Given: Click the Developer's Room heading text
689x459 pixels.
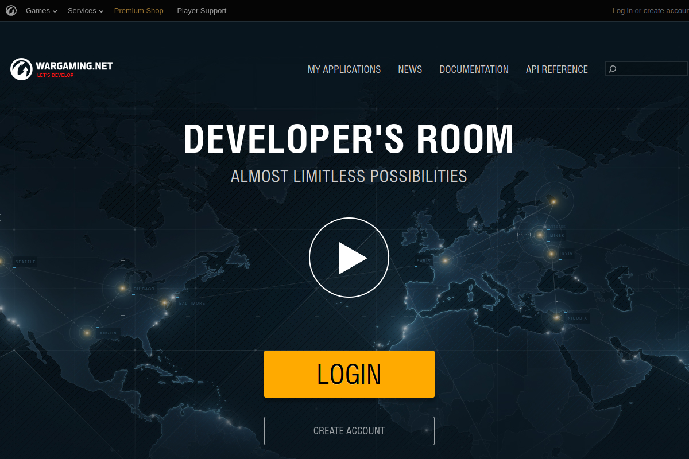Looking at the screenshot, I should pyautogui.click(x=349, y=139).
